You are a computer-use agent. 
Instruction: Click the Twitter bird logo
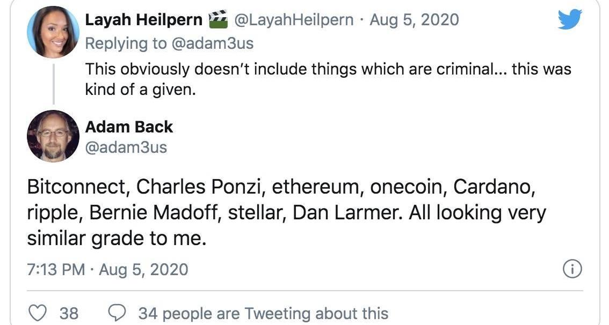570,19
